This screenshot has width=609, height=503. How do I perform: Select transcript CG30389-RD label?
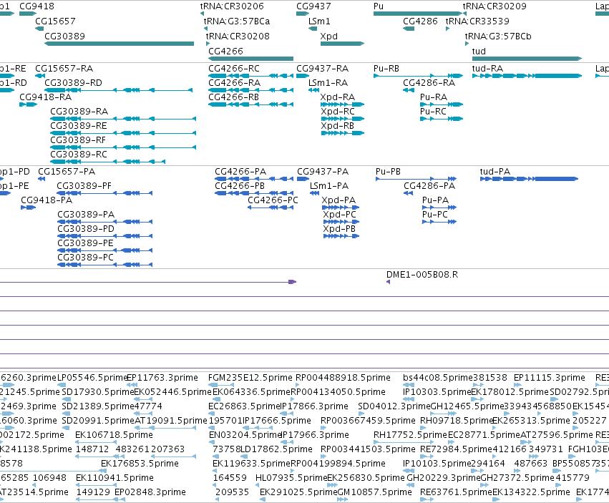click(x=74, y=83)
